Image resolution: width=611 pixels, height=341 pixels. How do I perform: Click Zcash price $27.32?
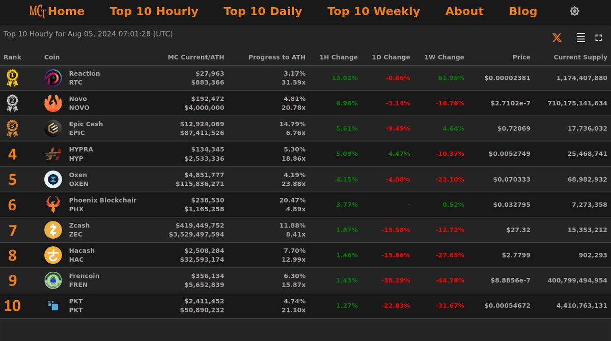pos(518,230)
